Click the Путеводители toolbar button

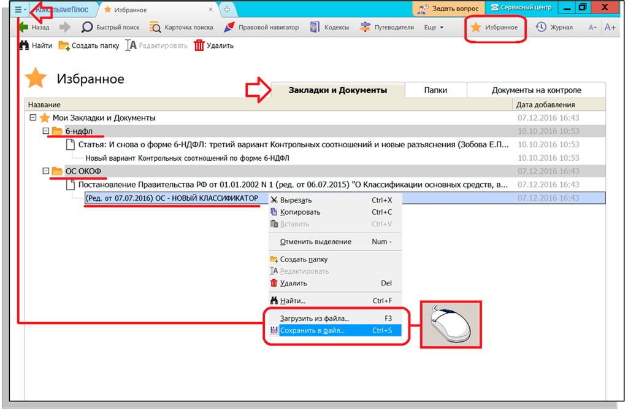click(x=387, y=27)
